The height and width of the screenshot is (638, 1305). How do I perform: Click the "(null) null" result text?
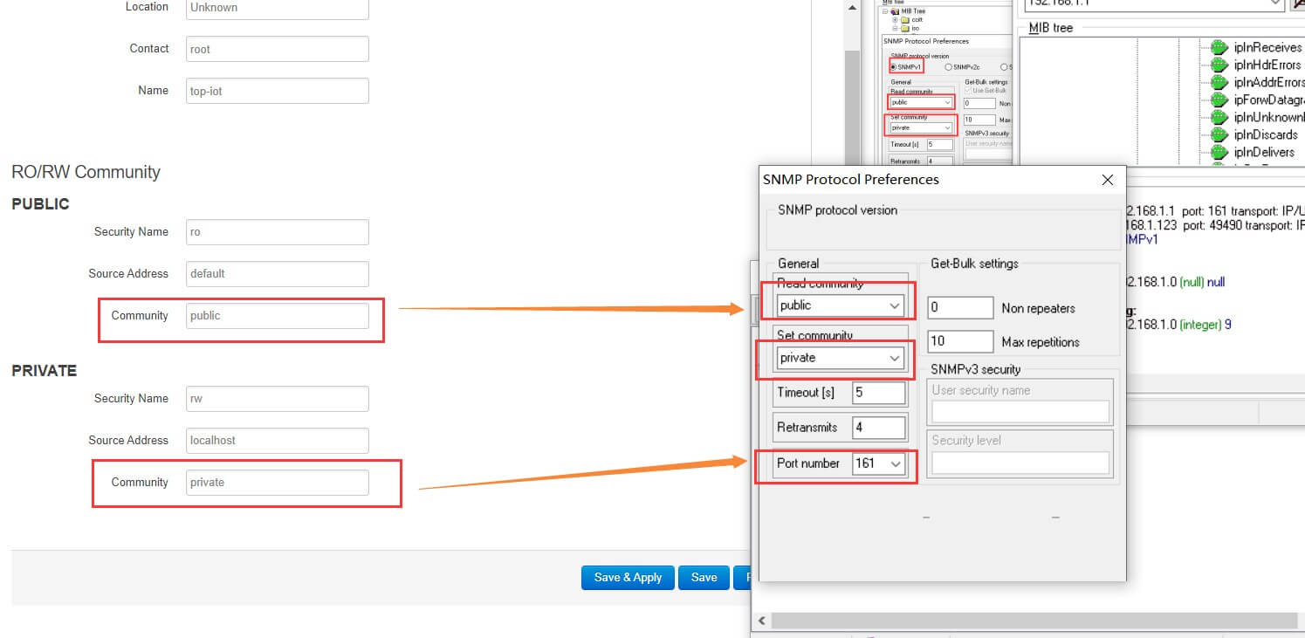[1202, 283]
